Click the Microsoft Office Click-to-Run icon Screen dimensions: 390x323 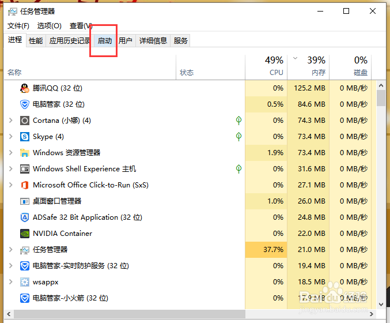click(25, 185)
